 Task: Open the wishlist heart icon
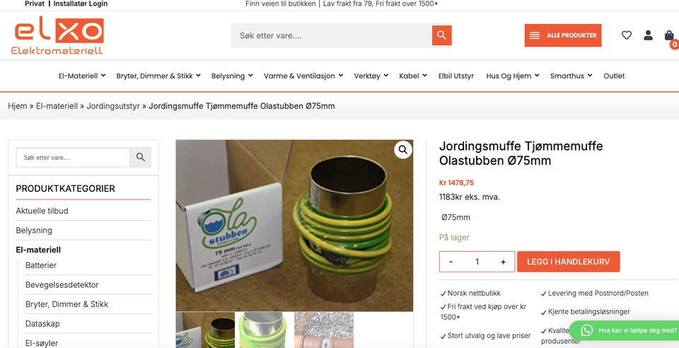[x=626, y=35]
